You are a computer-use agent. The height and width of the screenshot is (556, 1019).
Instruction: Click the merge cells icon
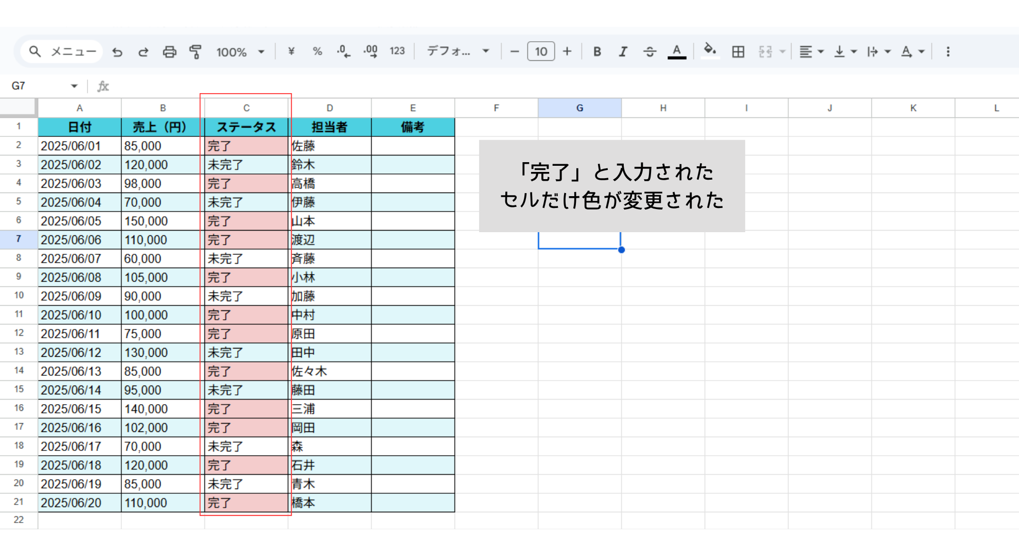point(765,51)
